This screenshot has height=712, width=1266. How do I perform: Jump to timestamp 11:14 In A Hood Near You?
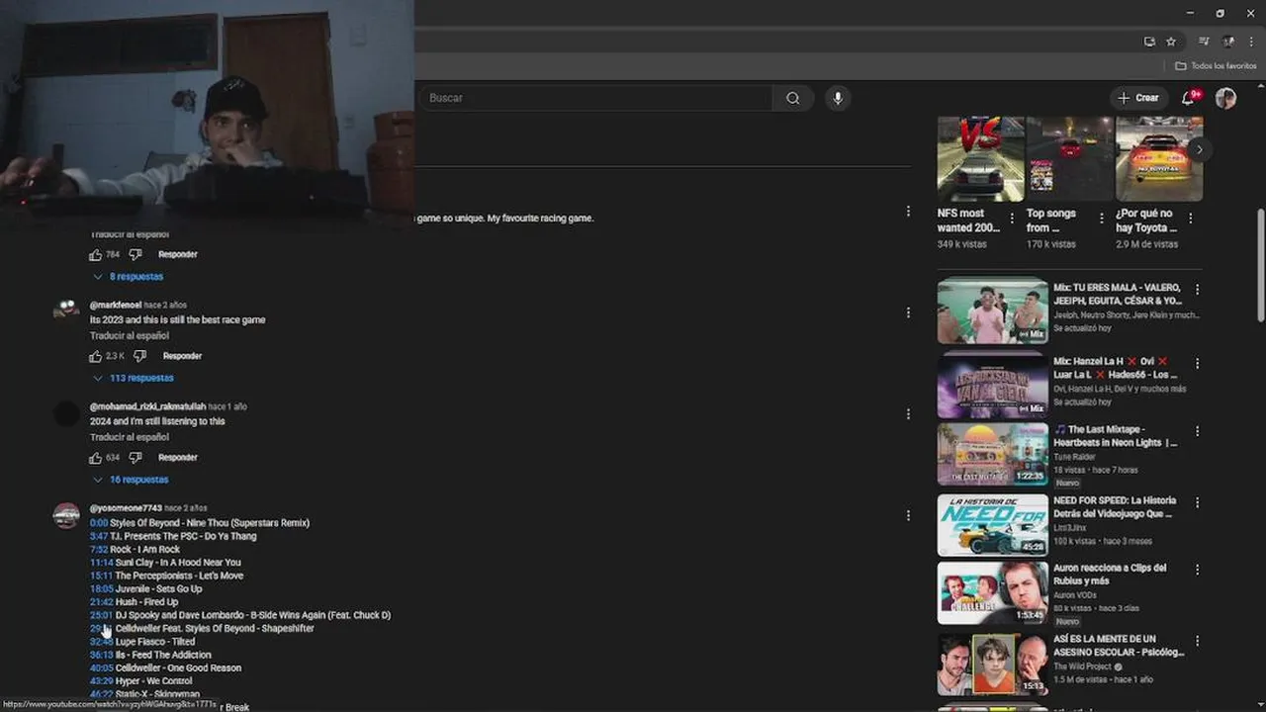click(101, 563)
